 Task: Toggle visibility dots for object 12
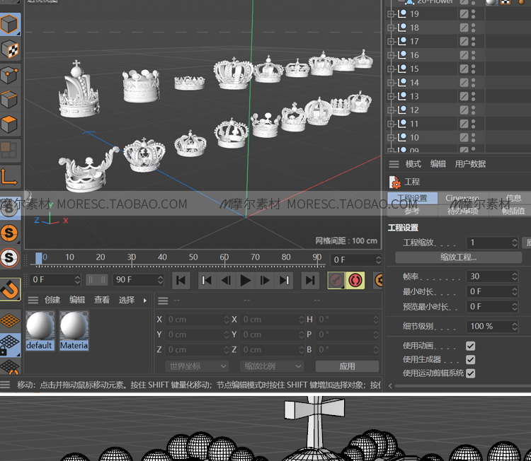click(473, 110)
